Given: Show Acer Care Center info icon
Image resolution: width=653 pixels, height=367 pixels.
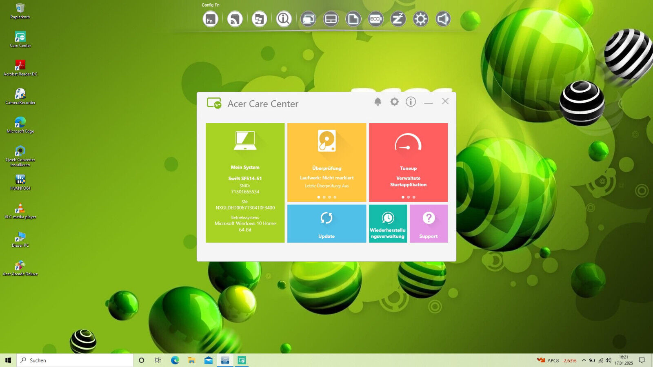Looking at the screenshot, I should [x=411, y=102].
